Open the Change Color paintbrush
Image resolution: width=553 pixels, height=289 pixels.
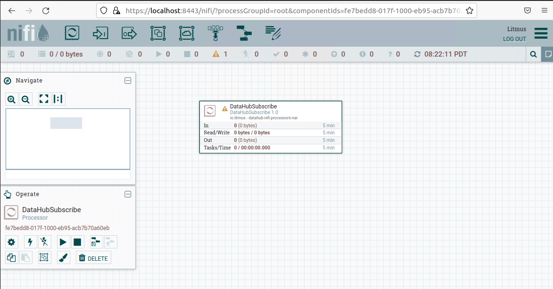coord(63,257)
